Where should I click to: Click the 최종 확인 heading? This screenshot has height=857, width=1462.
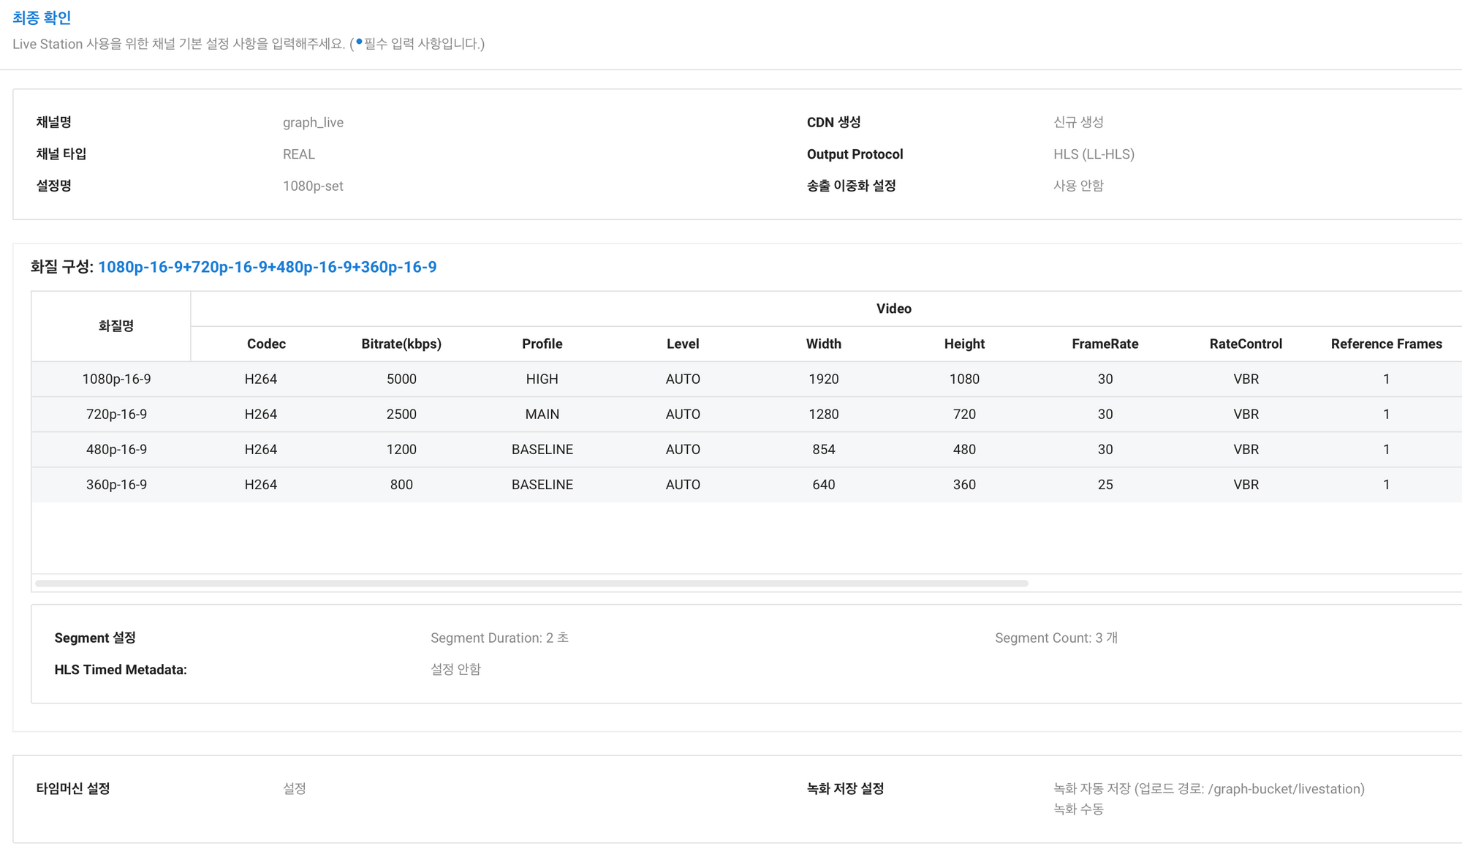[42, 18]
